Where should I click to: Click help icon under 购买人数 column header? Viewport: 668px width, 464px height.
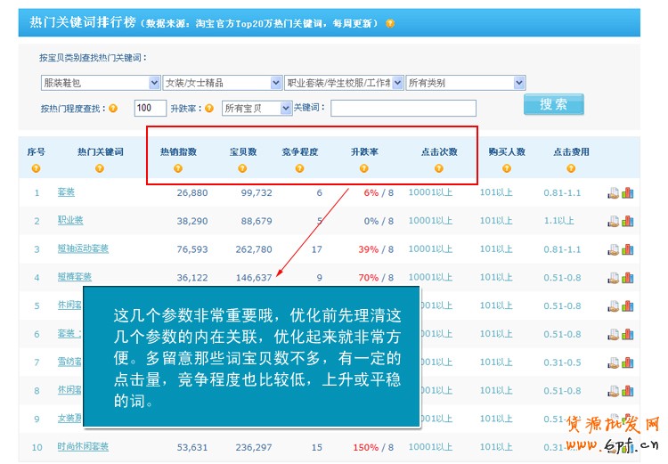[x=506, y=167]
